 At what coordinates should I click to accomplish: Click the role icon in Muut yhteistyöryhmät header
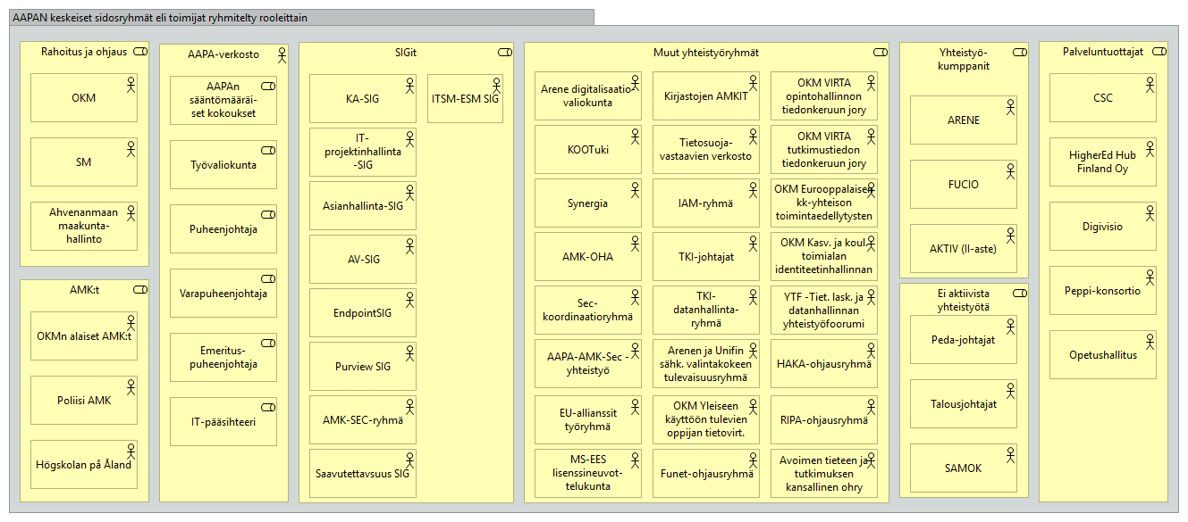[880, 53]
